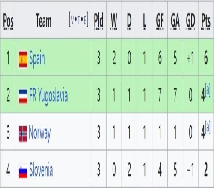Click the T (talk) template link
Screen dimensions: 214x189
click(x=79, y=20)
